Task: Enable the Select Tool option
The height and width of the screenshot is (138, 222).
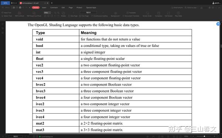Action: 7,16
